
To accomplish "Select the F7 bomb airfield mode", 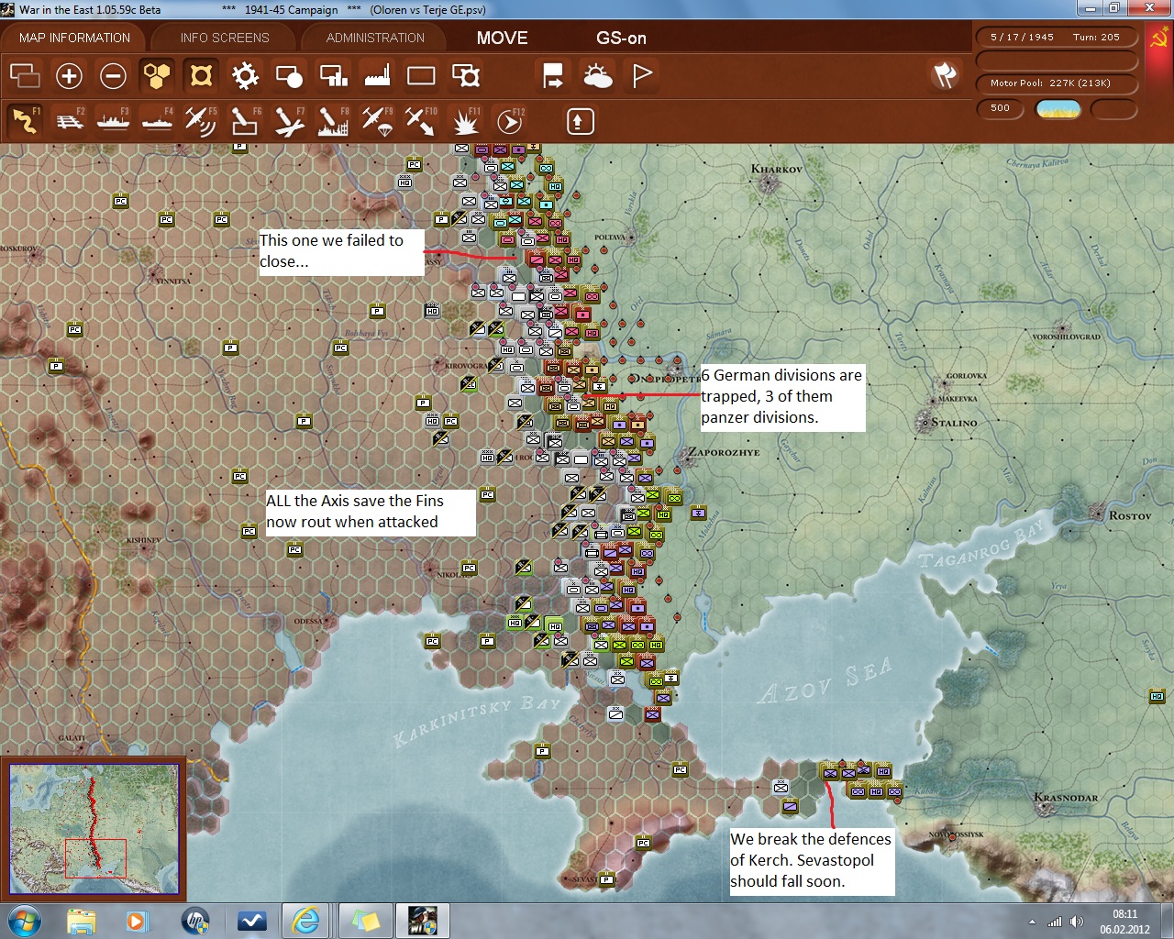I will click(x=289, y=121).
